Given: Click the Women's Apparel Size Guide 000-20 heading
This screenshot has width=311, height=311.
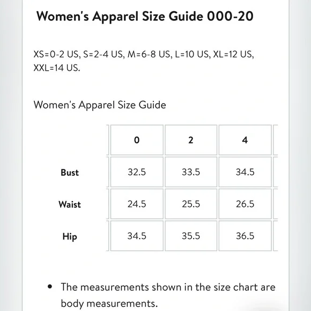Looking at the screenshot, I should click(145, 16).
